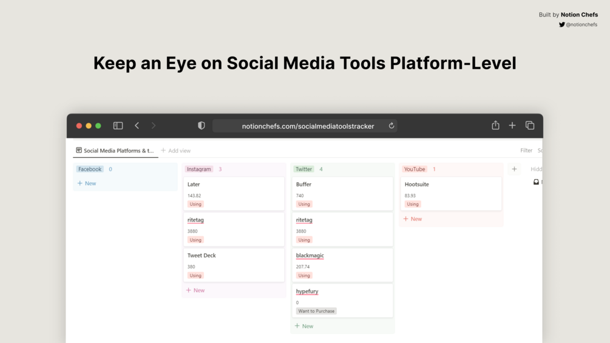The width and height of the screenshot is (610, 343).
Task: Click the Twitter group label
Action: (303, 169)
